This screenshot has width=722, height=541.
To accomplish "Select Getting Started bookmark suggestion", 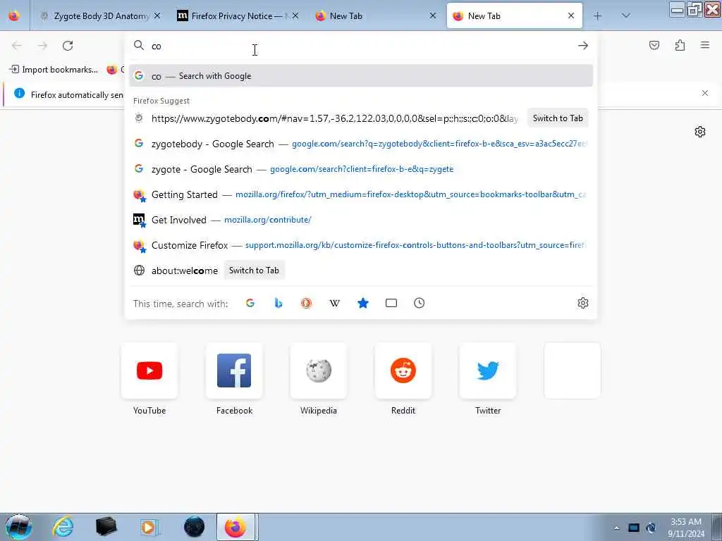I will coord(361,194).
